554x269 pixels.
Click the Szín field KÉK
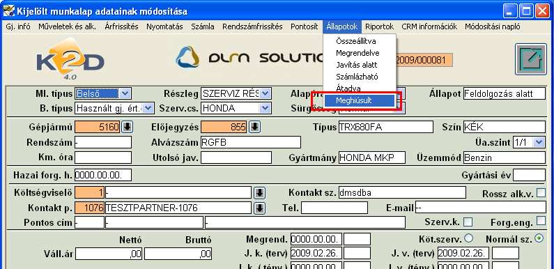point(505,127)
